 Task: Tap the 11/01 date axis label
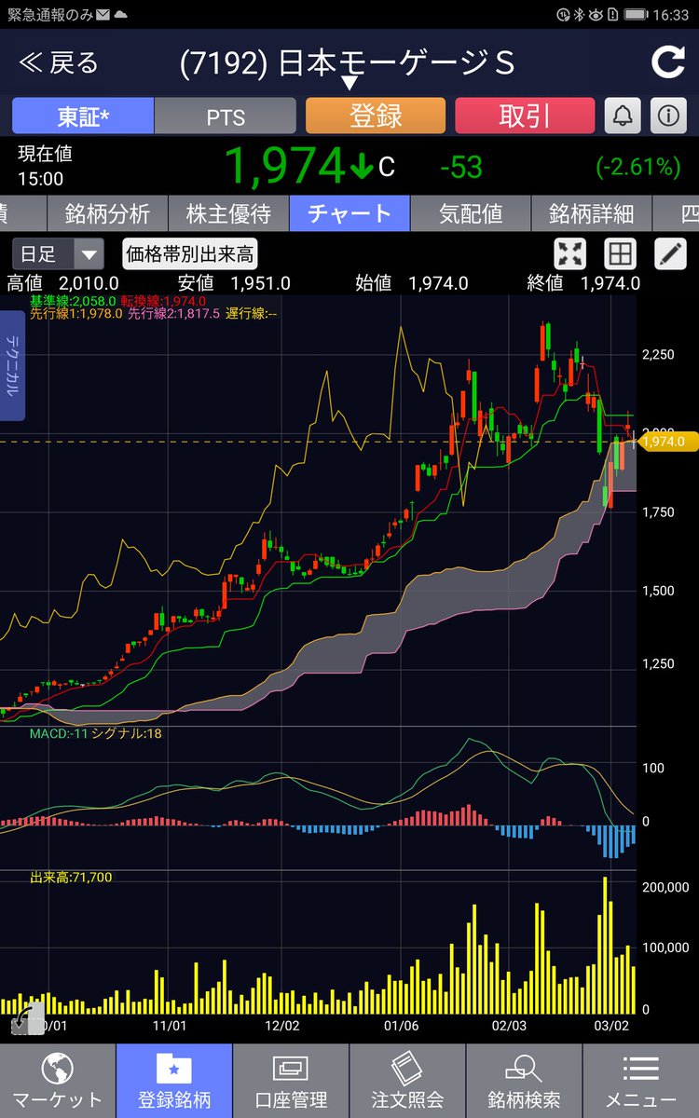170,1025
